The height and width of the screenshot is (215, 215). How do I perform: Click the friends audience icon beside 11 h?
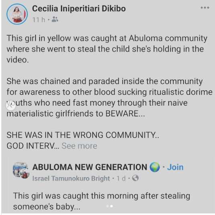pos(55,19)
